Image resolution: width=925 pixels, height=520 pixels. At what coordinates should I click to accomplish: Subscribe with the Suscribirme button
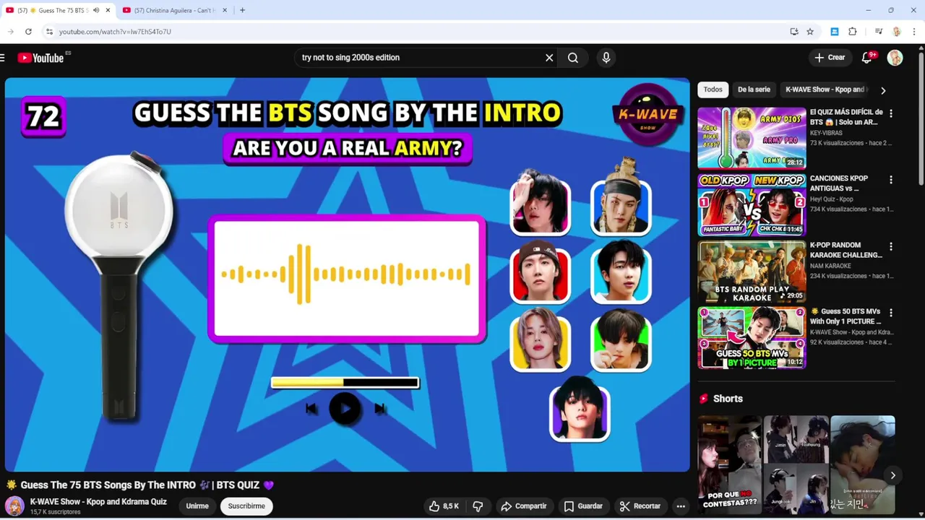[246, 506]
